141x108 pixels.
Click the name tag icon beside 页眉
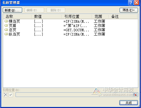(x=6, y=26)
